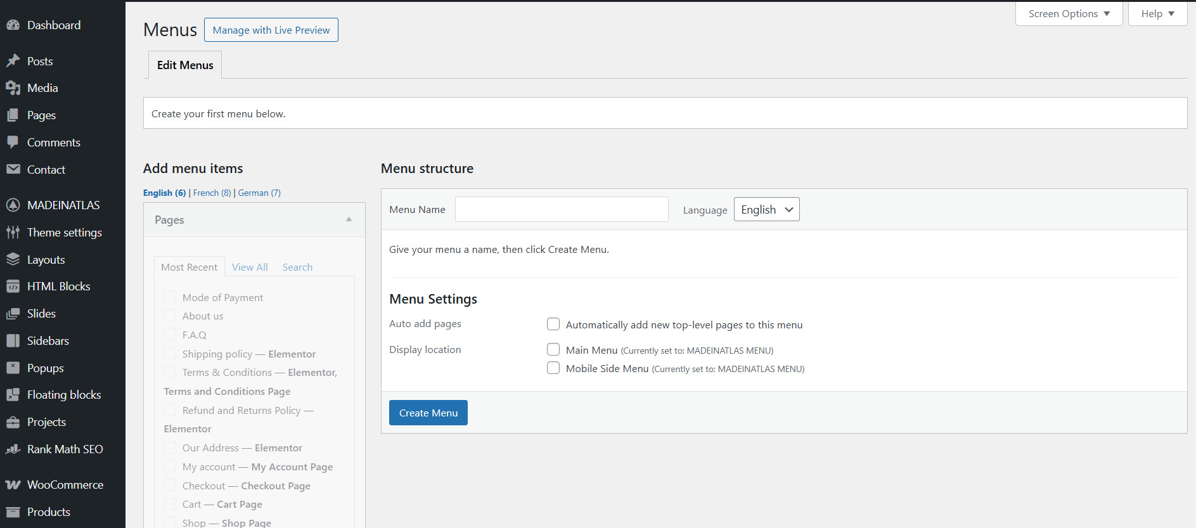Click the Dashboard gauge icon in sidebar
The image size is (1196, 528).
click(13, 25)
